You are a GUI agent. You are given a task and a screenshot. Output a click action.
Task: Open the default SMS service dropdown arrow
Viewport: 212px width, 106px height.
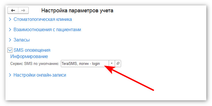(112, 63)
